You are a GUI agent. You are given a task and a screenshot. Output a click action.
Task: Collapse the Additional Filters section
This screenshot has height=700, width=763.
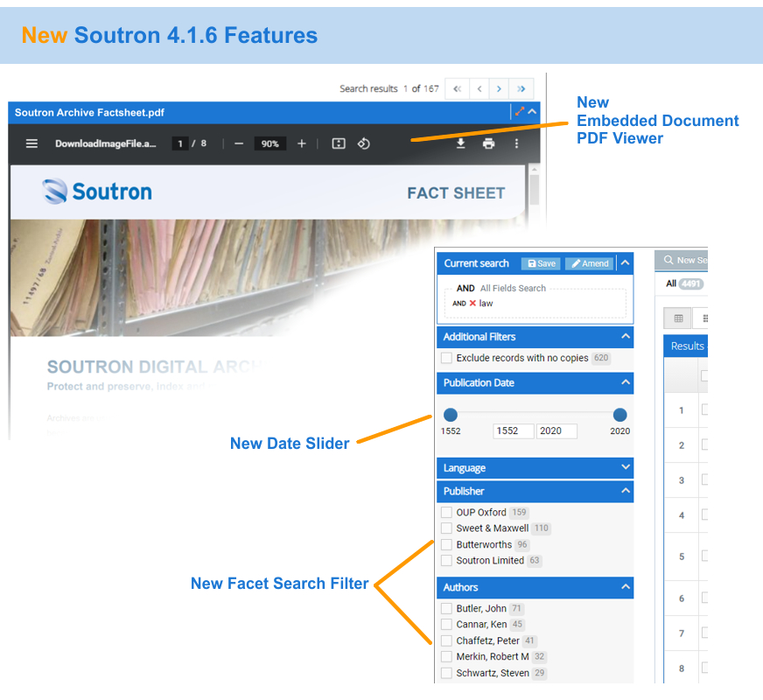pos(626,336)
